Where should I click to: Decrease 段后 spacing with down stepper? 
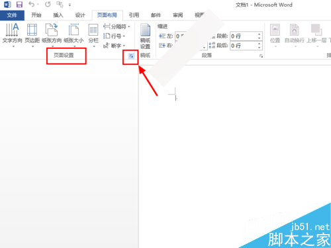[x=260, y=48]
